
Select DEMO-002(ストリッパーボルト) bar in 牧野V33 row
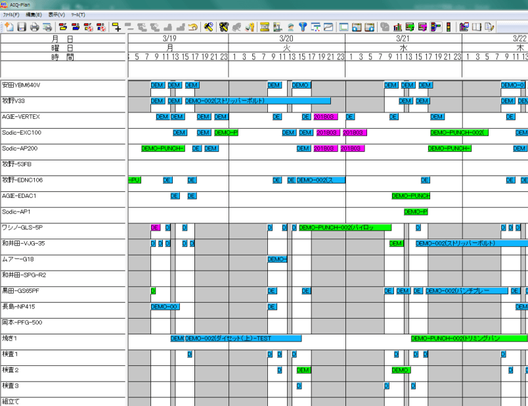pos(257,101)
